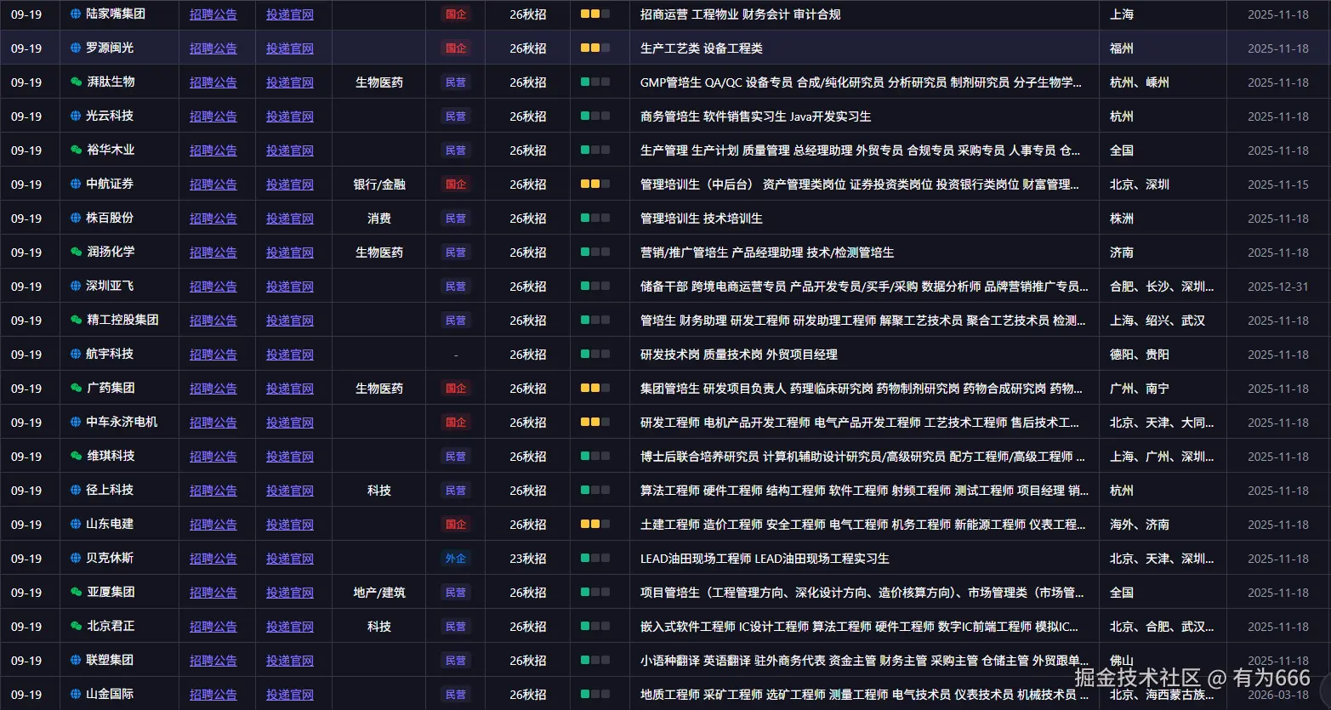Click the 国企 tag for 中车永济电机

click(x=456, y=423)
